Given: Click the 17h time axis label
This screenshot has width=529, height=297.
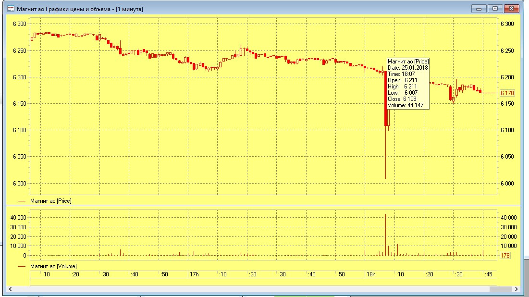Looking at the screenshot, I should (x=194, y=274).
